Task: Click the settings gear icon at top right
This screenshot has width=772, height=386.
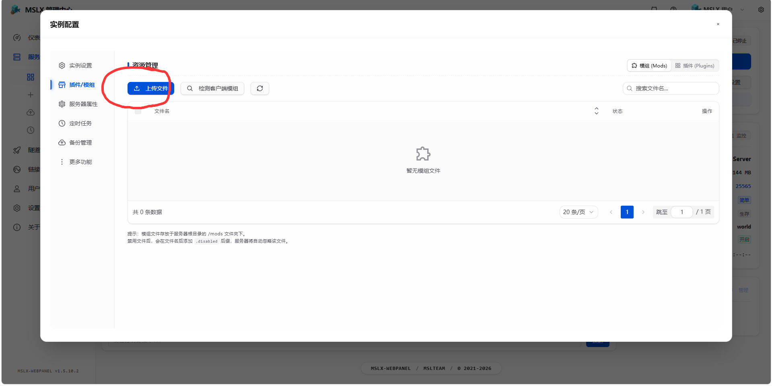Action: point(761,10)
